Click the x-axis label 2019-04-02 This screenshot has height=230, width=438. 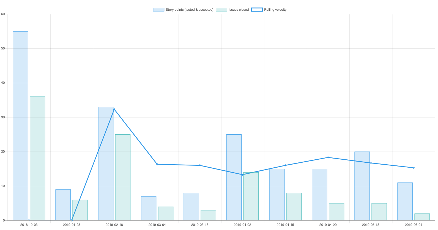pyautogui.click(x=242, y=225)
